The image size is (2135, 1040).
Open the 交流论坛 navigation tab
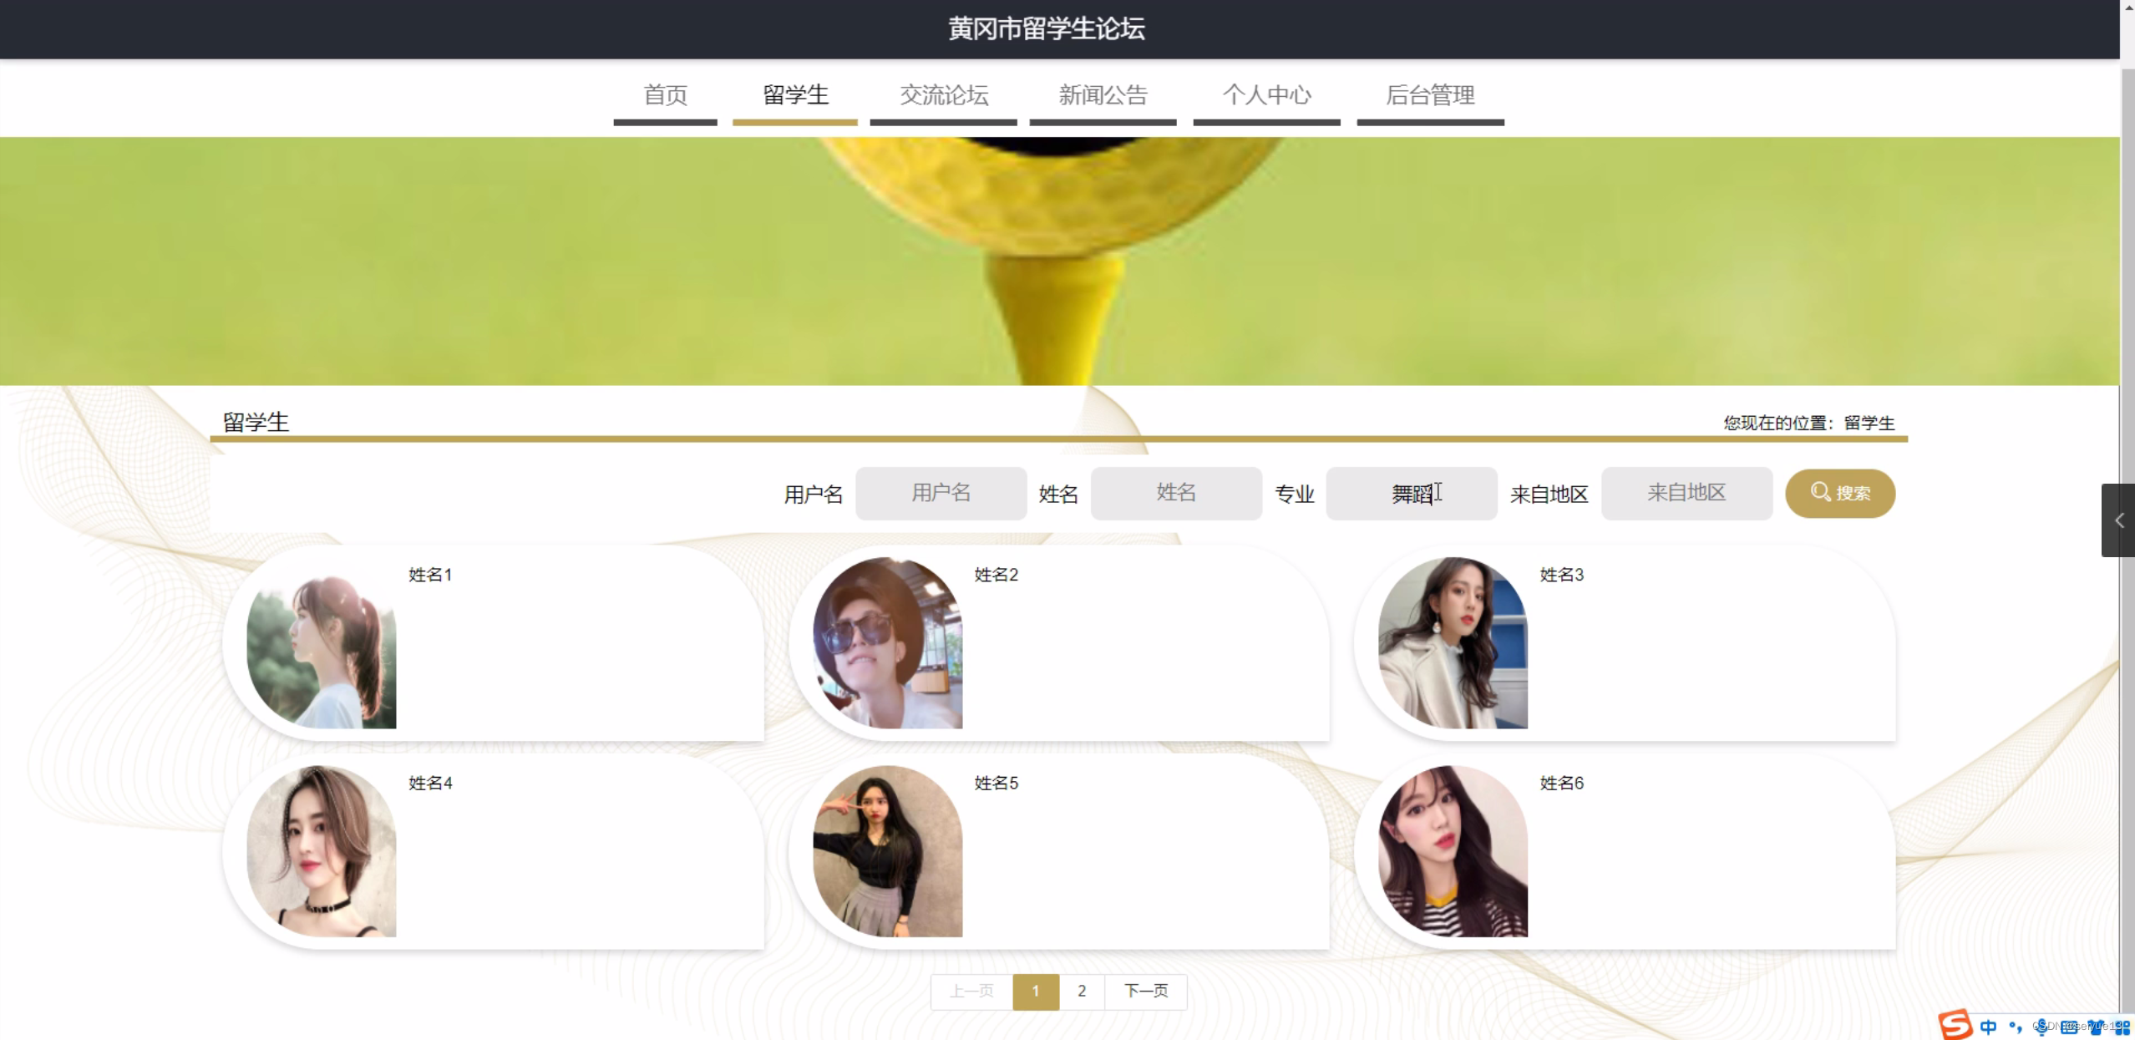[x=943, y=95]
